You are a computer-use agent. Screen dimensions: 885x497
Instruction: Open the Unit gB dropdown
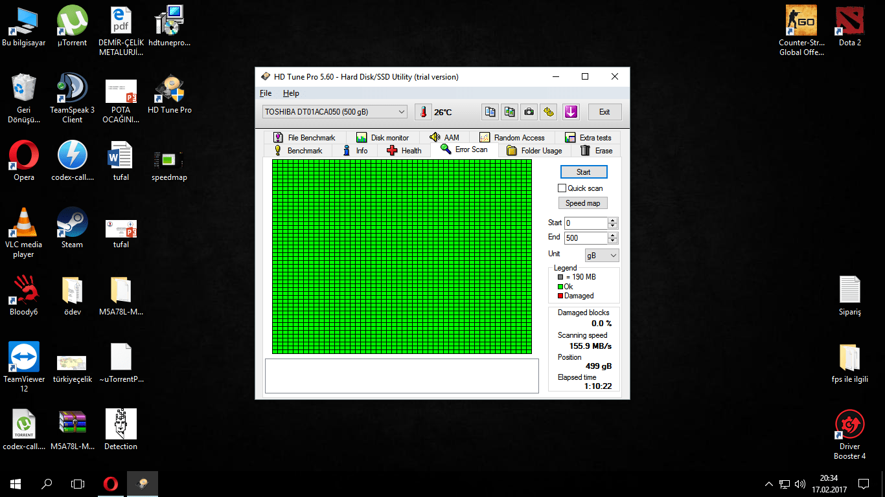pyautogui.click(x=602, y=256)
